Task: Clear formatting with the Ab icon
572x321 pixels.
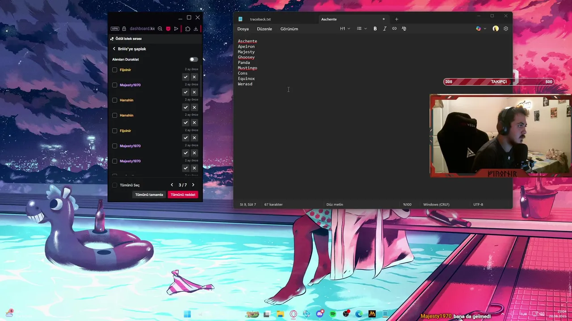Action: click(404, 29)
